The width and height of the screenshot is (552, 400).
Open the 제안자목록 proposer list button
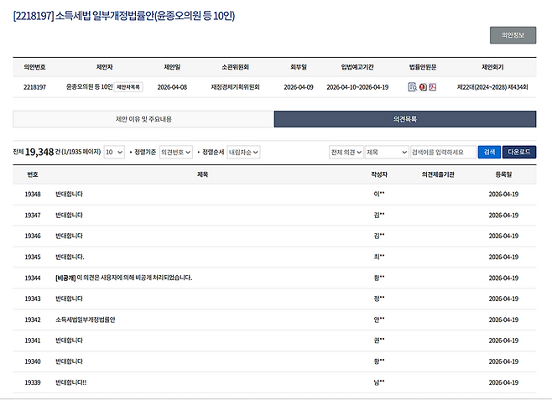pos(128,87)
